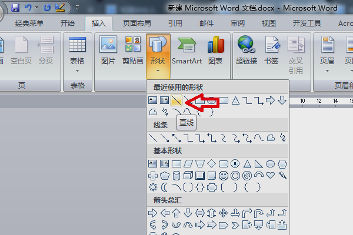Open the 审阅 tab

[x=238, y=23]
